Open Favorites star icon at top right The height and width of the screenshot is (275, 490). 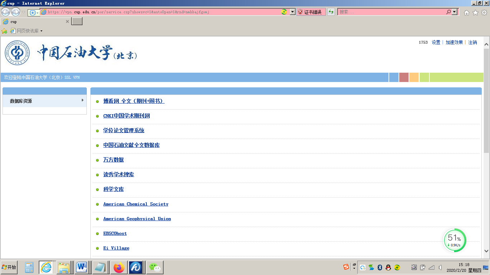pyautogui.click(x=475, y=13)
